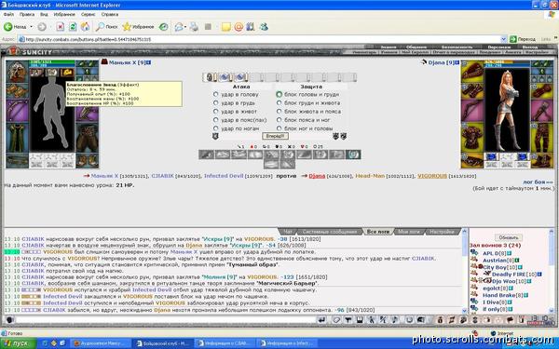Expand the Mail icon dropdown arrow
Screen dimensions: 559x349
[x=185, y=27]
